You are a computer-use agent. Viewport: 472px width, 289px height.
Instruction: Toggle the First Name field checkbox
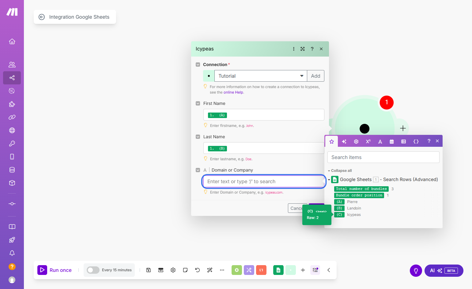pos(198,103)
